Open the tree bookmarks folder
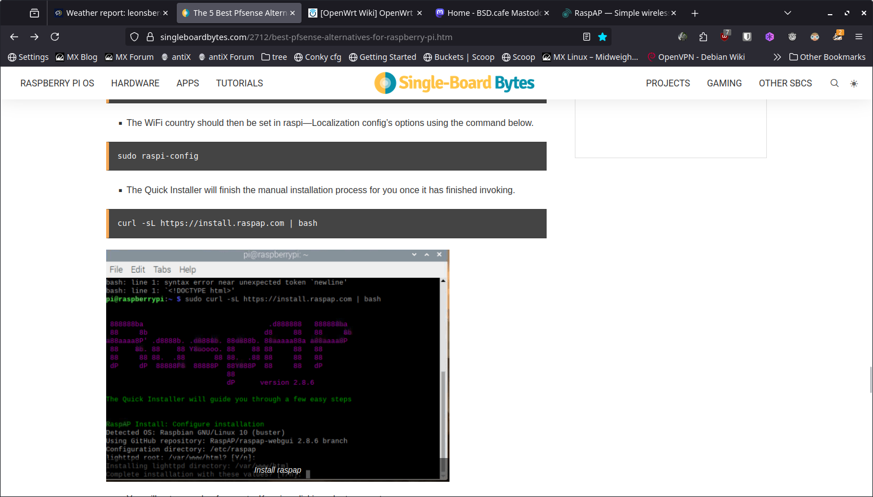This screenshot has height=497, width=873. [x=274, y=57]
